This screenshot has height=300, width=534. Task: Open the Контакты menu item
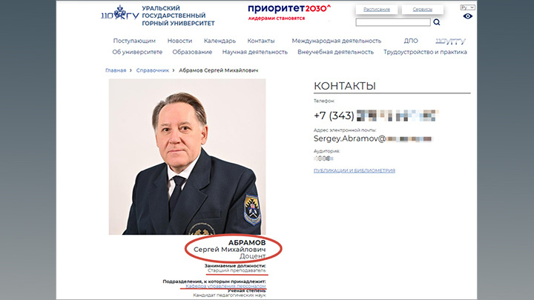261,41
